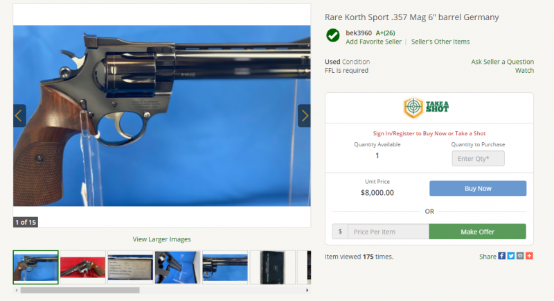Click thumbnail scrollbar left arrow
Screen dimensions: 554x301
pos(16,291)
